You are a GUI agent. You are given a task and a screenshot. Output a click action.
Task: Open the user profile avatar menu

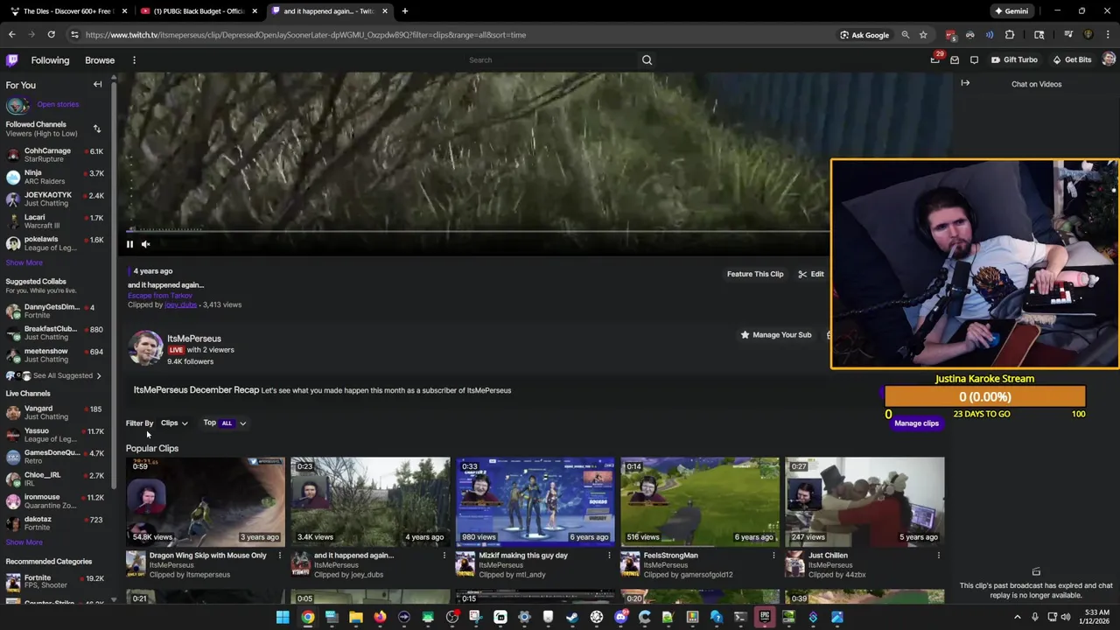[1109, 59]
